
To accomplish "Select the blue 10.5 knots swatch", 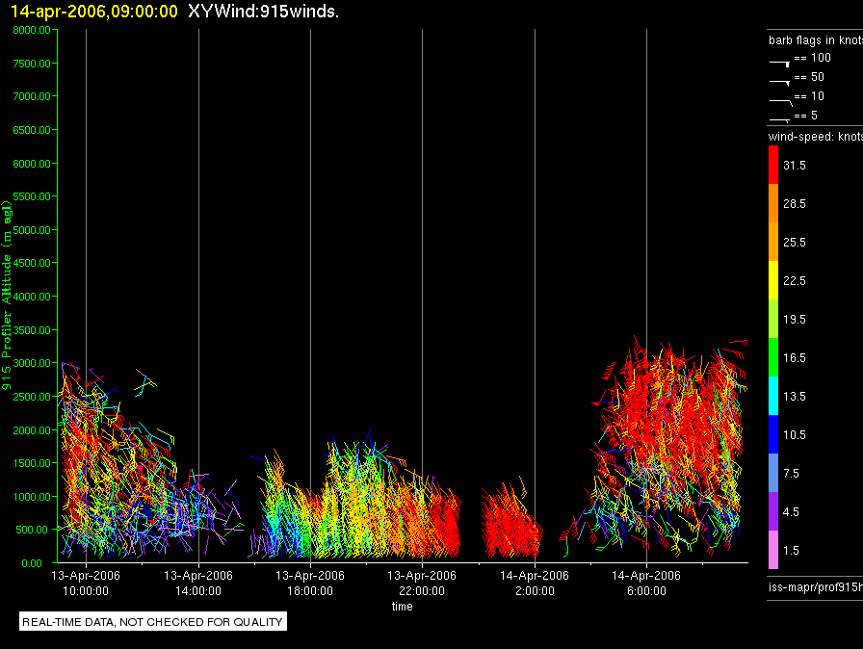I will [x=773, y=434].
